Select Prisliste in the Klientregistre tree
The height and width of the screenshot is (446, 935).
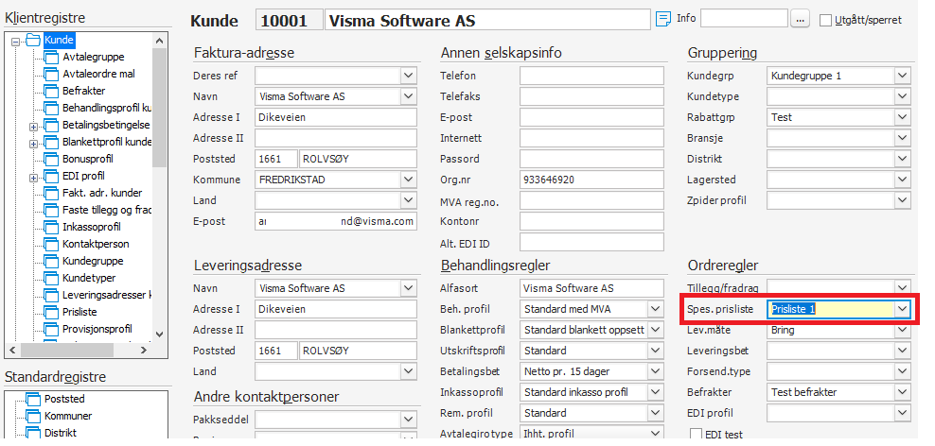[79, 312]
